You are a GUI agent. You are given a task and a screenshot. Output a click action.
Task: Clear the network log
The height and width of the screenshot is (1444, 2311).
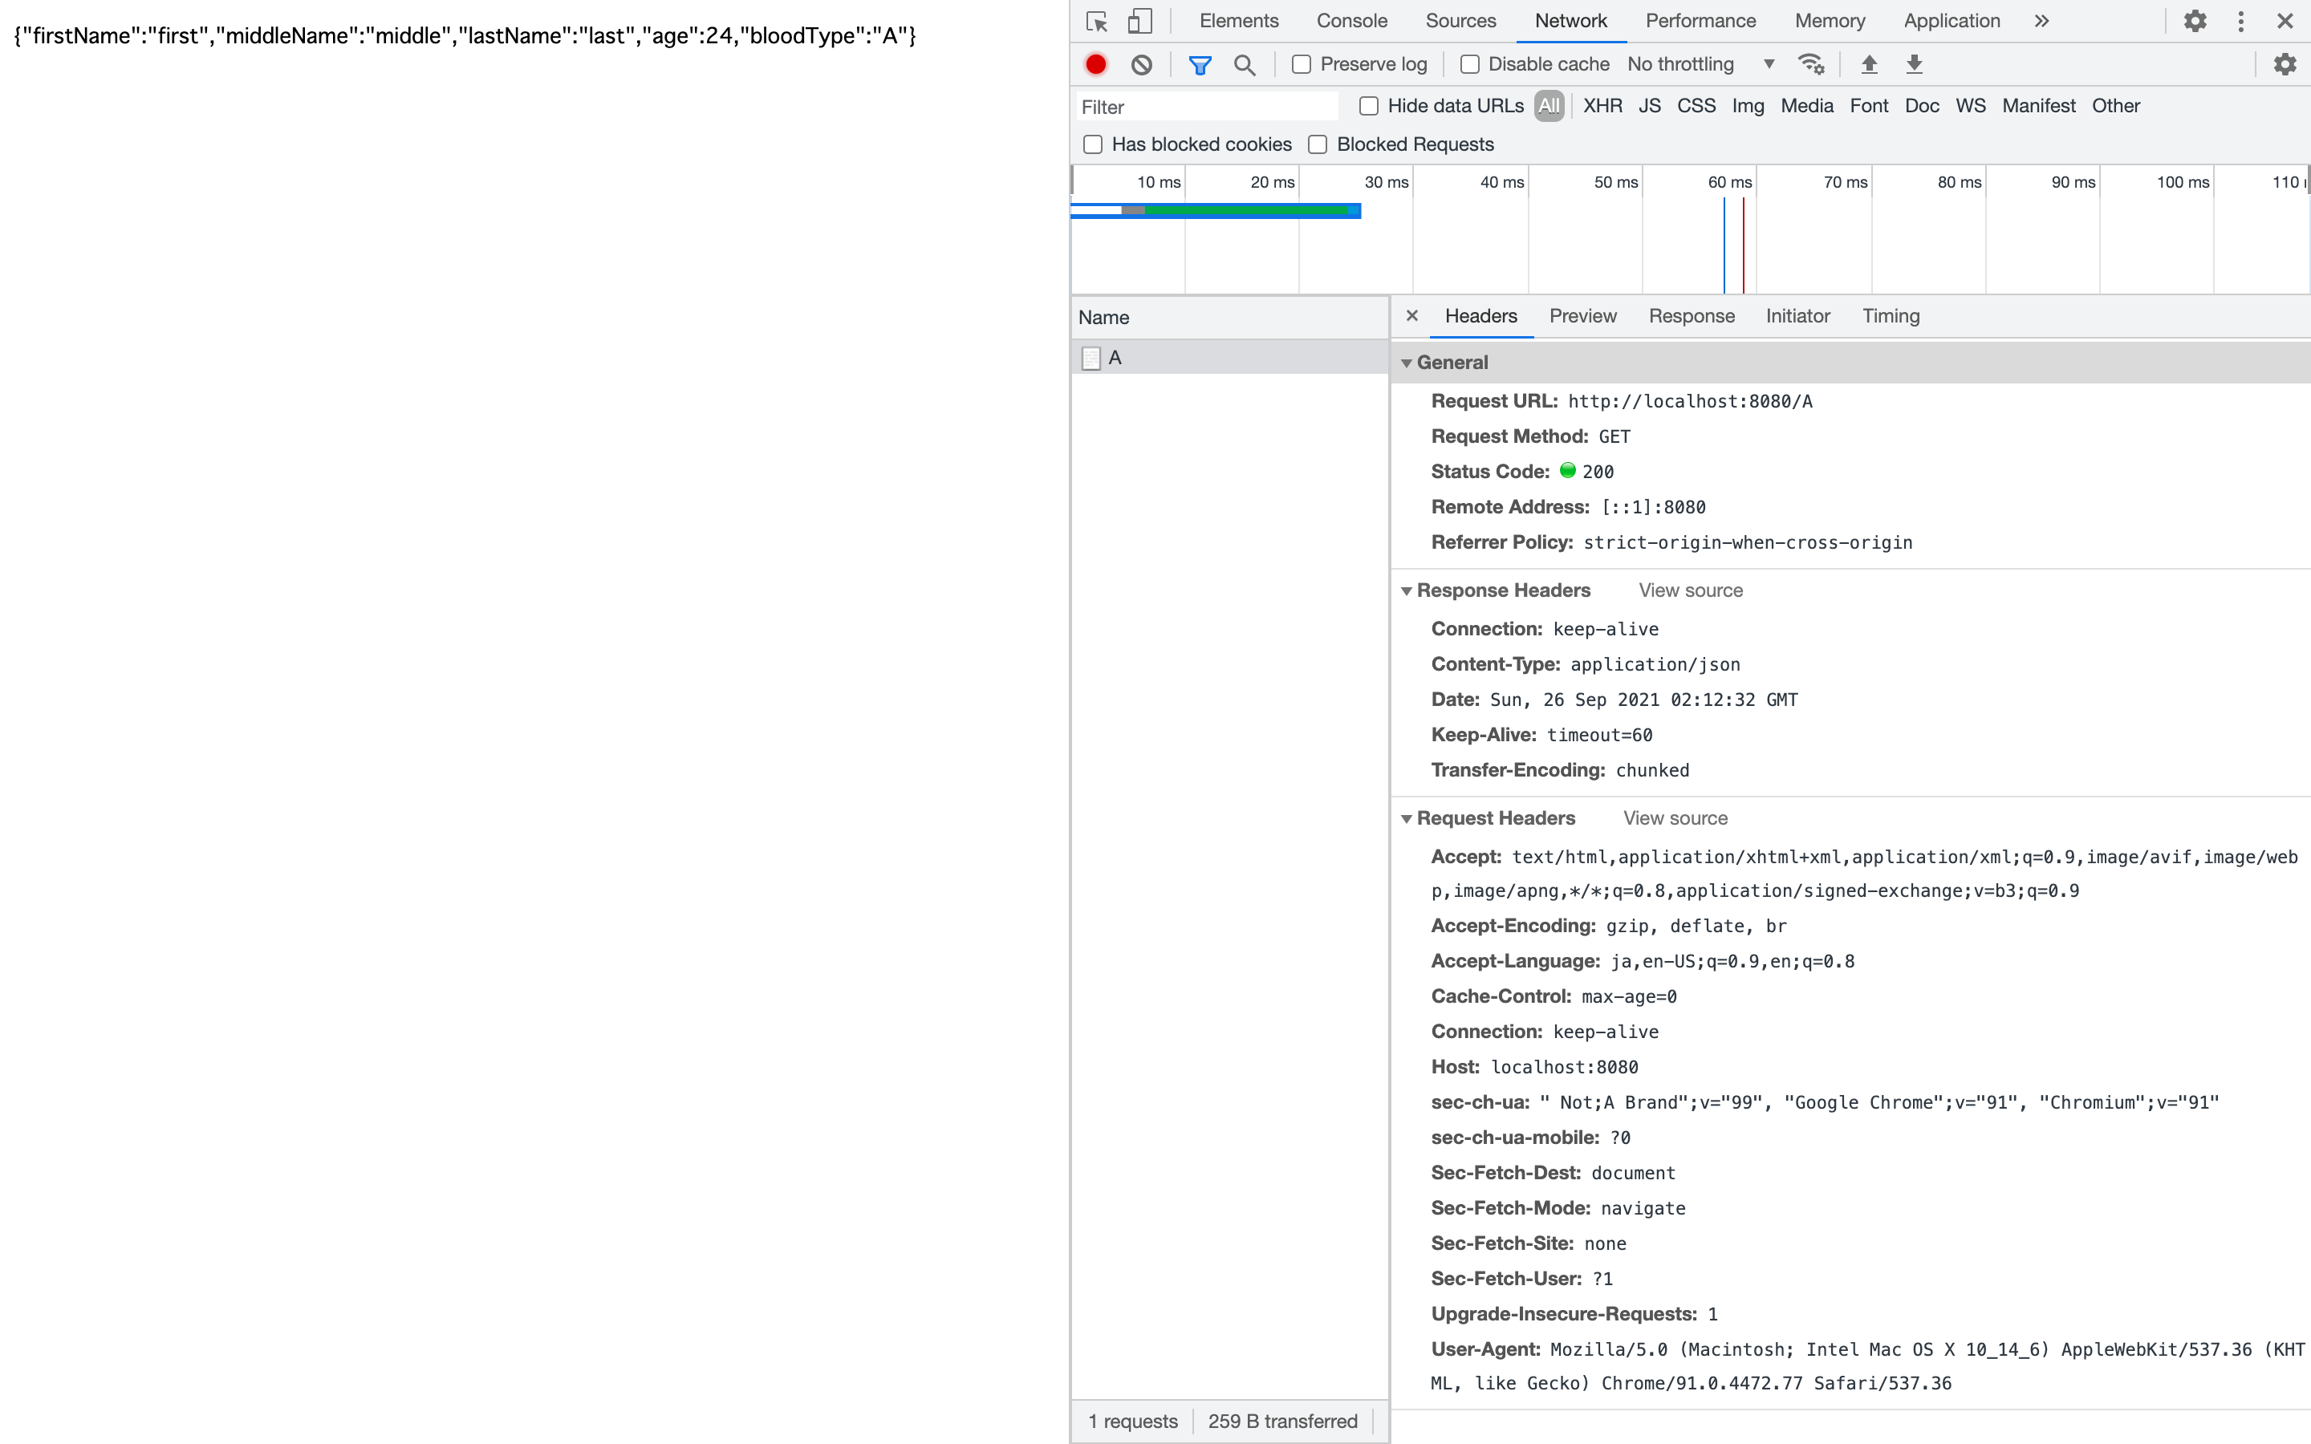[x=1141, y=64]
